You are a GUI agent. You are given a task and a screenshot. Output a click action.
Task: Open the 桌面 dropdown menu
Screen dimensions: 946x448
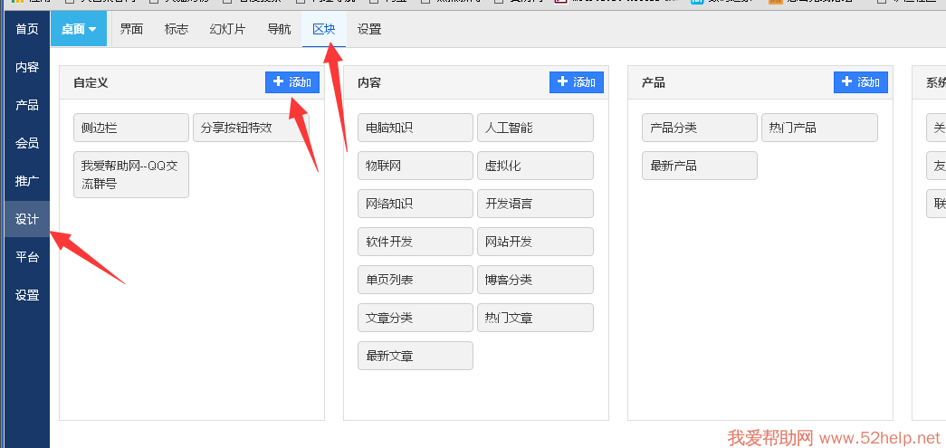pyautogui.click(x=79, y=29)
